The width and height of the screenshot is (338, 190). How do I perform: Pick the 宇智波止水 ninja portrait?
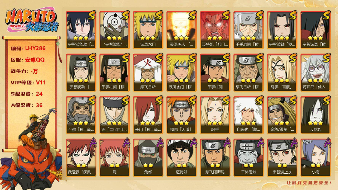(282, 157)
